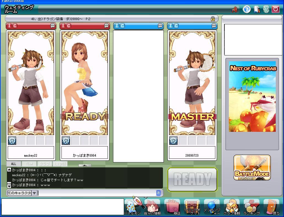Screen dimensions: 284x217
Task: Toggle the あ Japanese input mode button
Action: [158, 193]
